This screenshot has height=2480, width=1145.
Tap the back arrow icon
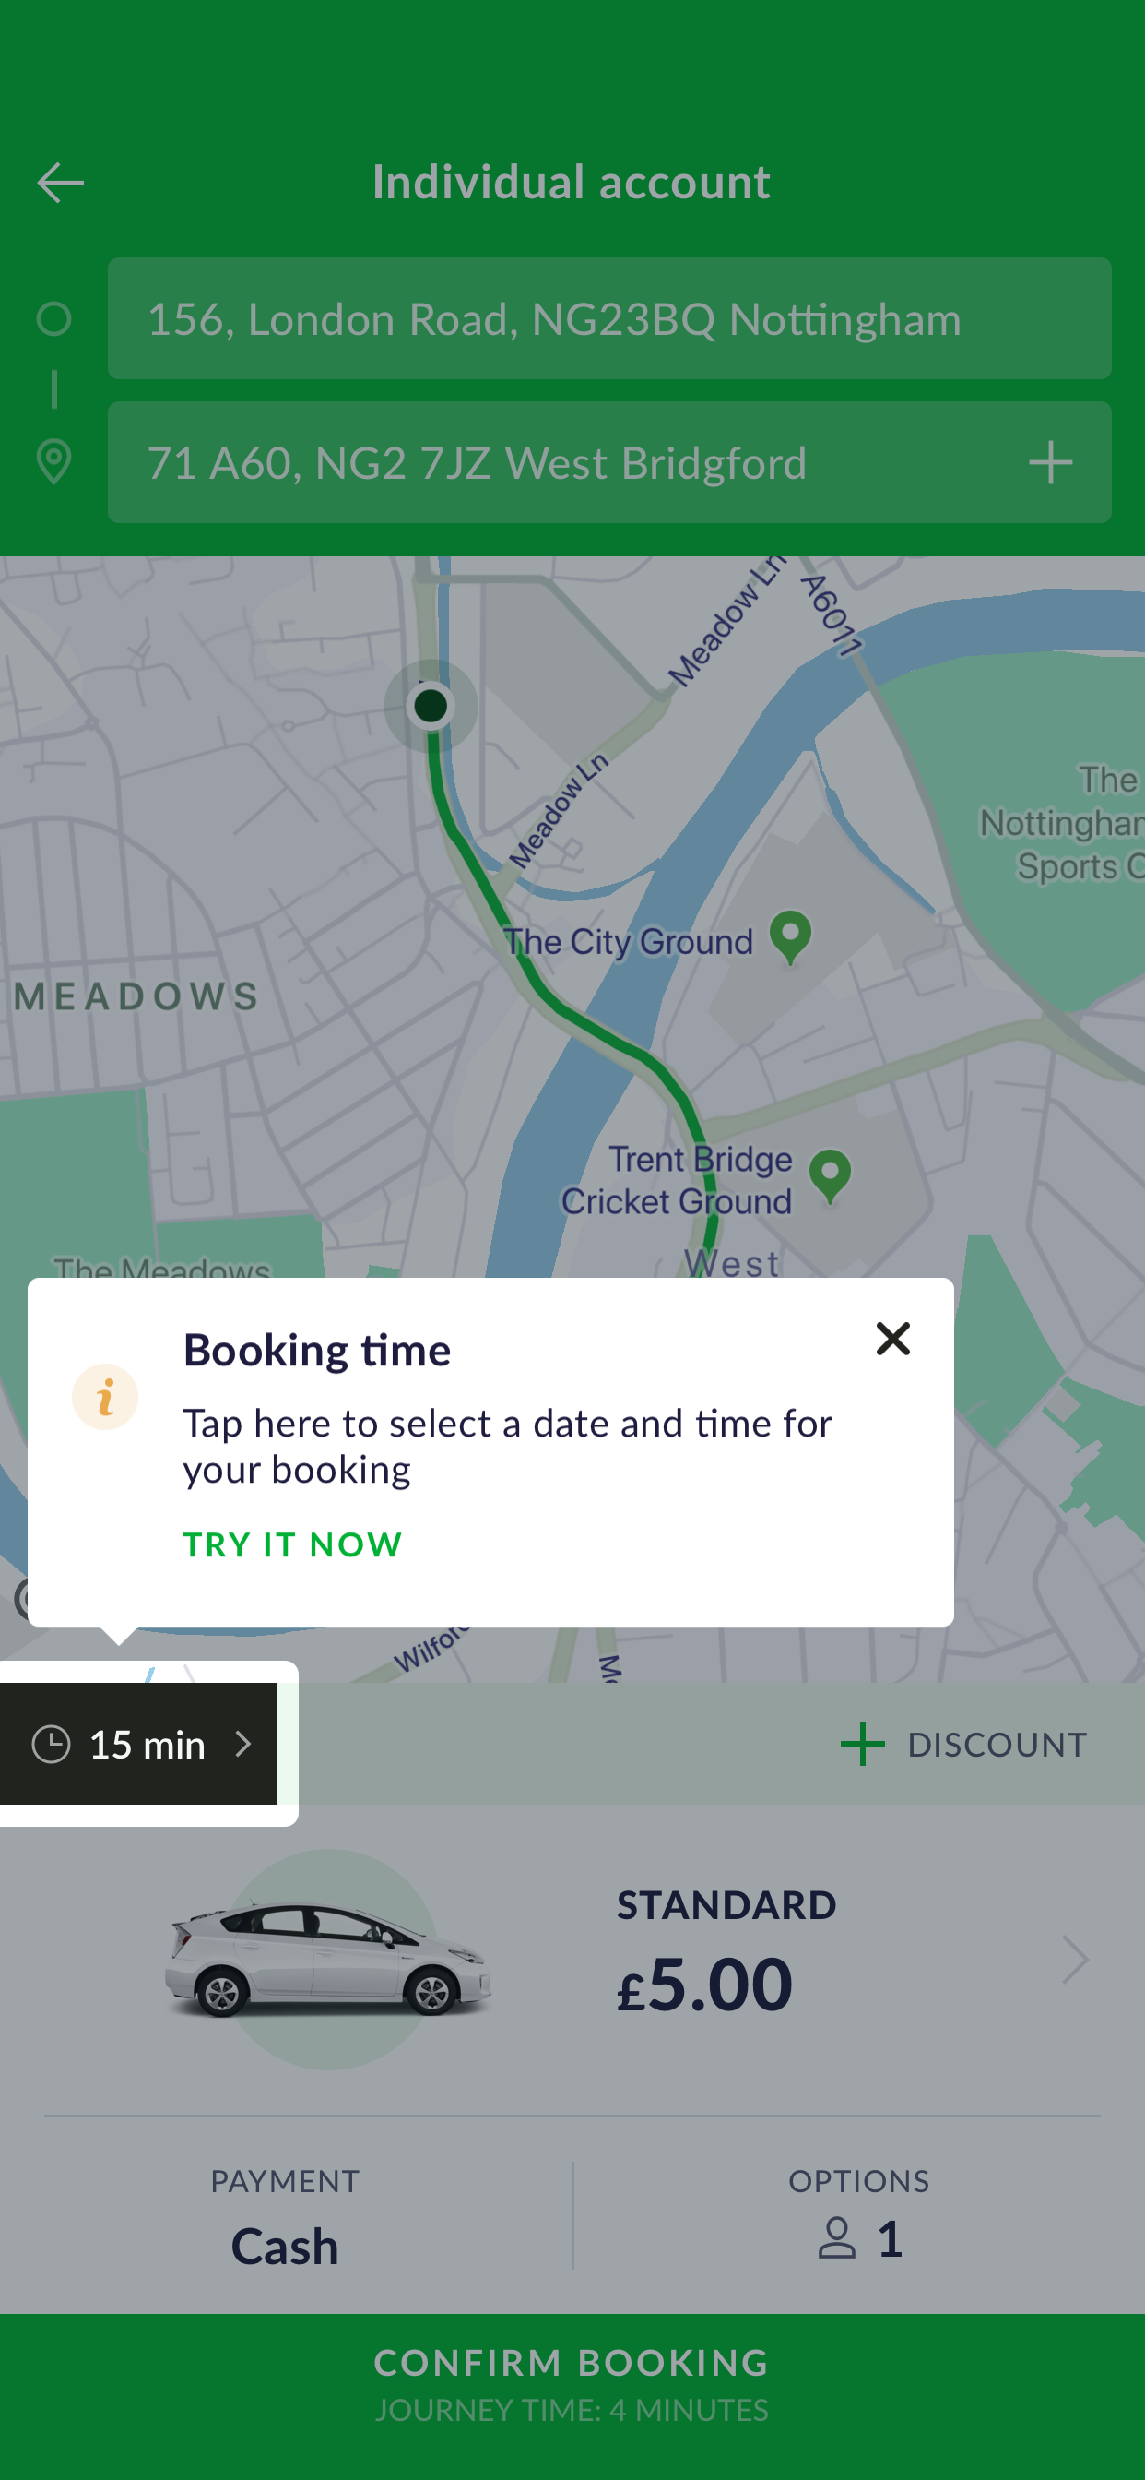(61, 183)
